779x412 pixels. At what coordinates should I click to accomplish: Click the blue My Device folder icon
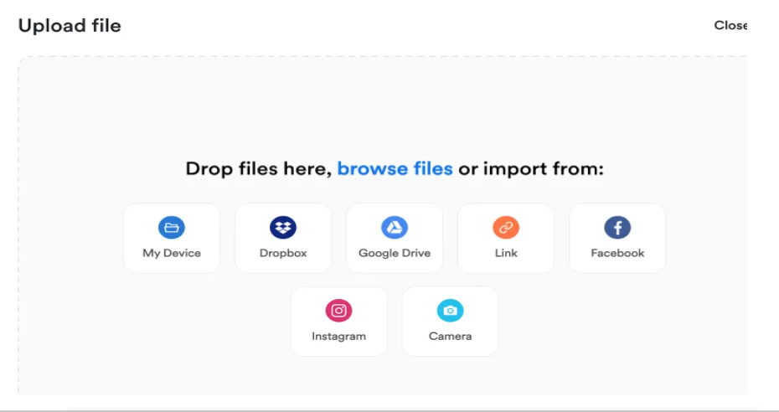[x=172, y=228]
